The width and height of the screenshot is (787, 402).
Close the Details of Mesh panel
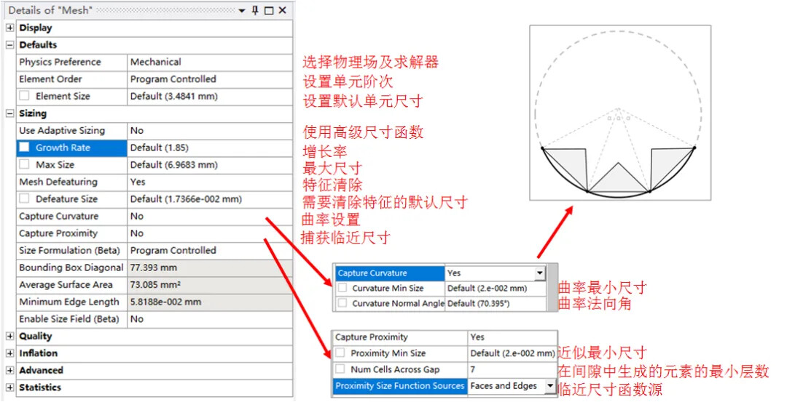tap(282, 10)
